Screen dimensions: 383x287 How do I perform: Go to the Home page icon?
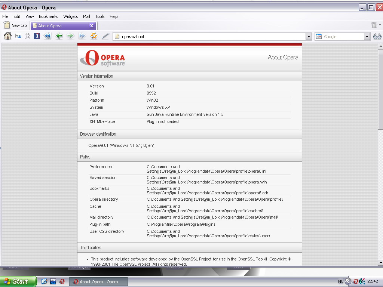(7, 36)
